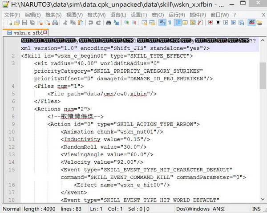Viewport: 267px width, 213px height.
Task: Click the 'Normal' file type status text
Action: pyautogui.click(x=12, y=209)
